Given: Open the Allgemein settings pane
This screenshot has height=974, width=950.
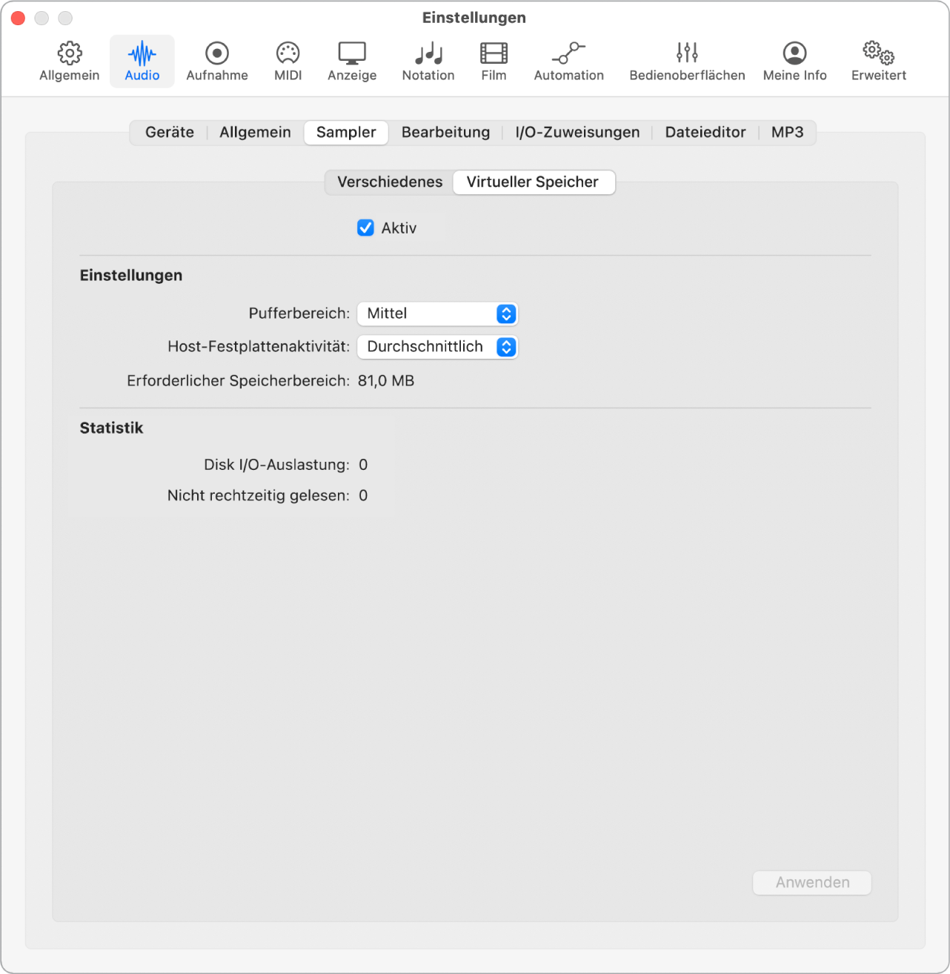Looking at the screenshot, I should pos(70,62).
